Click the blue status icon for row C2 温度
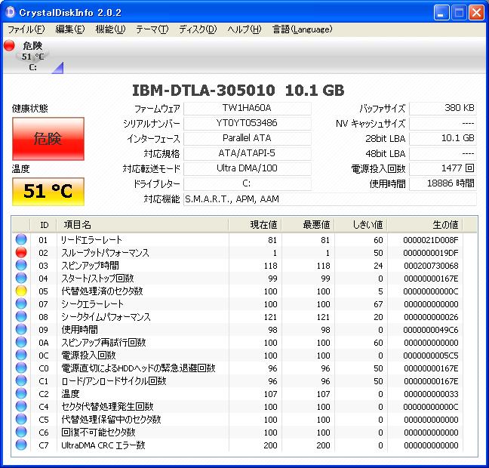 click(21, 393)
